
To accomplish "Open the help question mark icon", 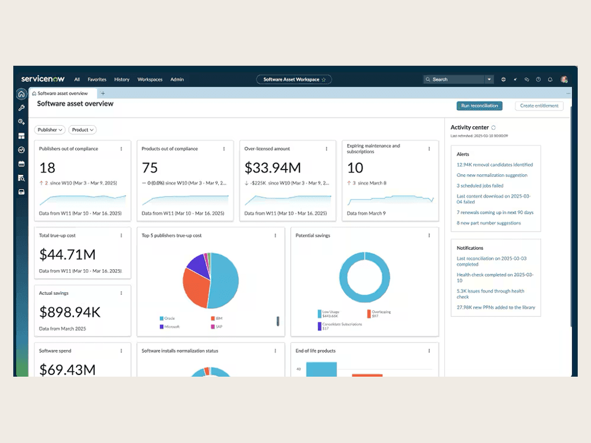I will [538, 79].
